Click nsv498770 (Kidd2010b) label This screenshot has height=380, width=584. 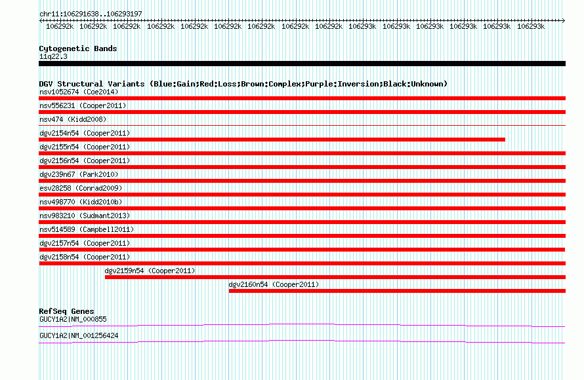coord(81,202)
